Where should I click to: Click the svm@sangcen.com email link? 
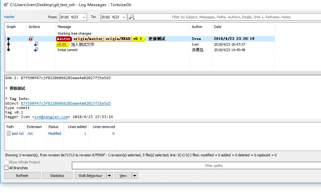click(51, 117)
